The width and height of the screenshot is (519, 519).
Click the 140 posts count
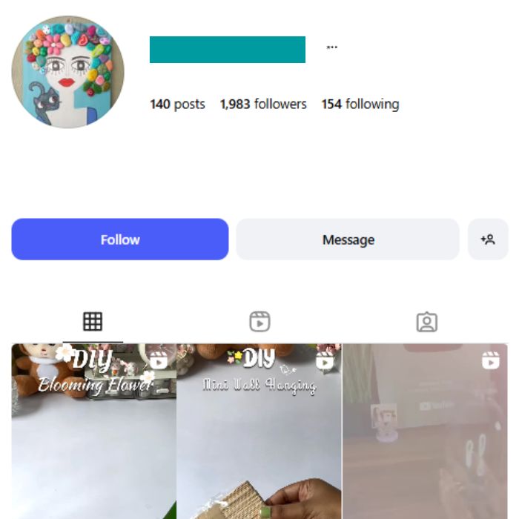pos(177,105)
